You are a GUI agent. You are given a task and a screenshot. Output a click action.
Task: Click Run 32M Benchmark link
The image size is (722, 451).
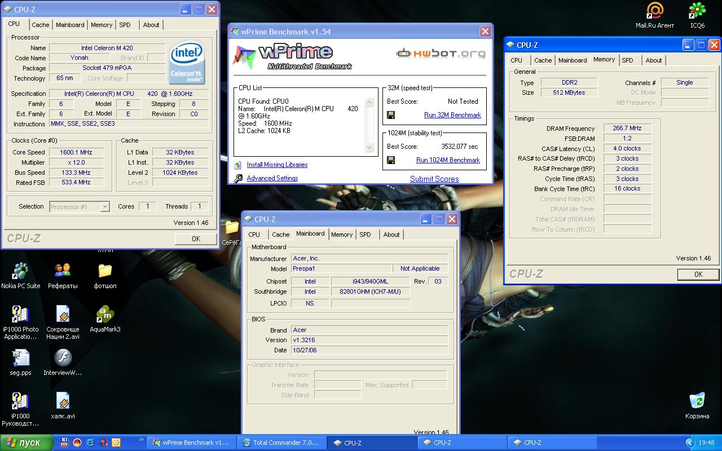click(x=452, y=115)
